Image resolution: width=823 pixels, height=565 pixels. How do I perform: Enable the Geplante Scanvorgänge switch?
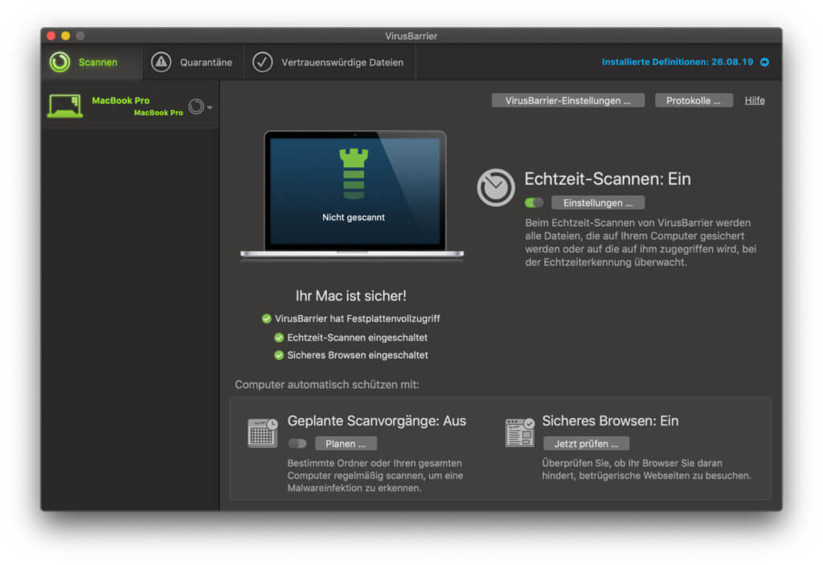click(297, 444)
